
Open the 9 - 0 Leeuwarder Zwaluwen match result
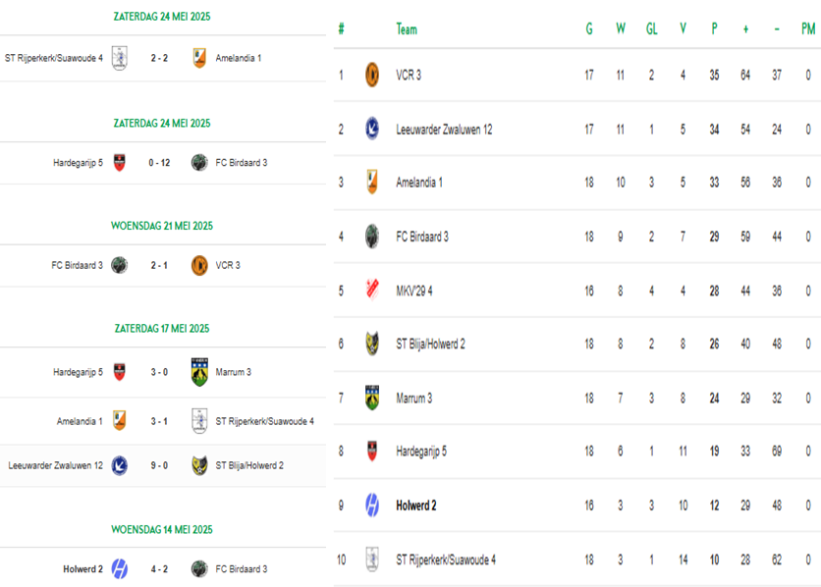point(159,465)
